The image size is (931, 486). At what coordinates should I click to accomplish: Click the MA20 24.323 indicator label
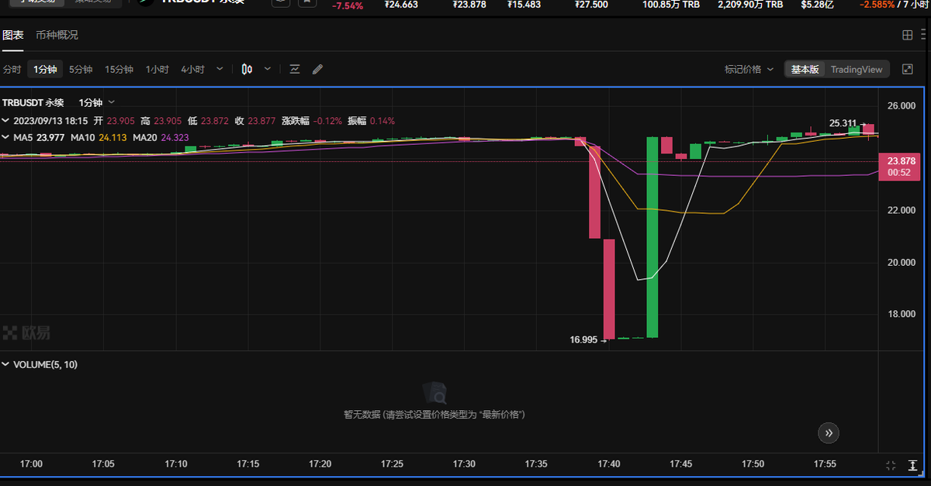161,137
